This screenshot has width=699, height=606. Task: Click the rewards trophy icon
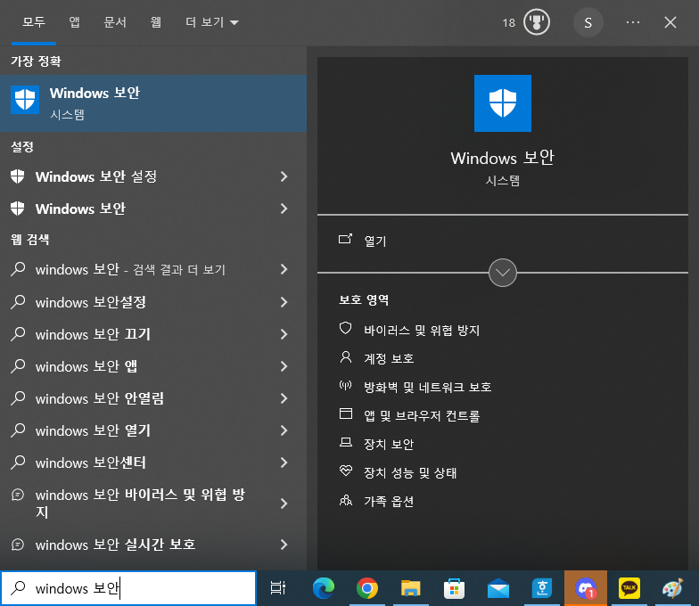click(x=537, y=22)
